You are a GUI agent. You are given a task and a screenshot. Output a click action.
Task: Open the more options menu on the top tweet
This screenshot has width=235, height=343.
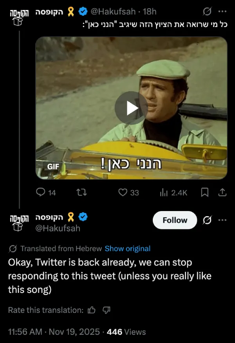pos(222,11)
